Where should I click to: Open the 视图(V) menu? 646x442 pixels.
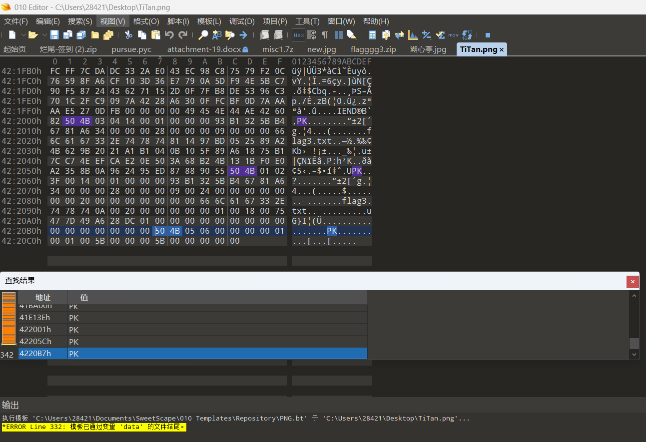click(113, 21)
